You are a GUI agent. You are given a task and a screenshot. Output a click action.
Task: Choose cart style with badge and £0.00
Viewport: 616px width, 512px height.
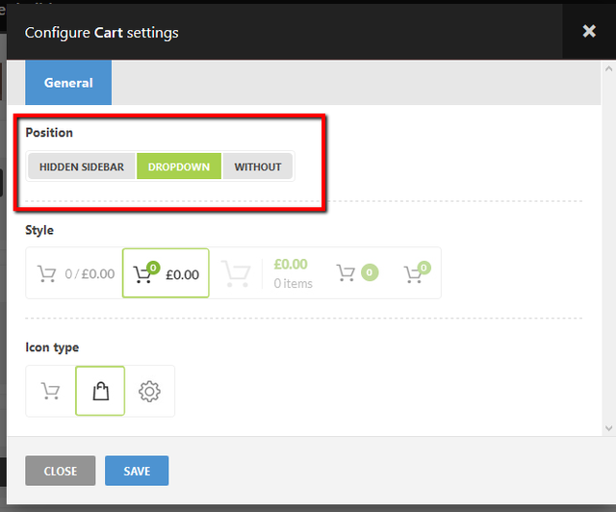[166, 273]
